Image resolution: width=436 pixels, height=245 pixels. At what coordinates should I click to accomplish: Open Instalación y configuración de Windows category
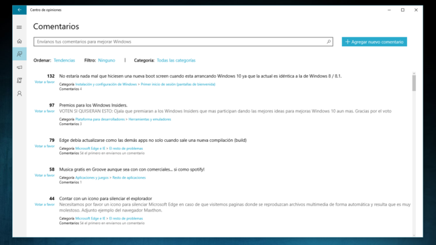(106, 84)
